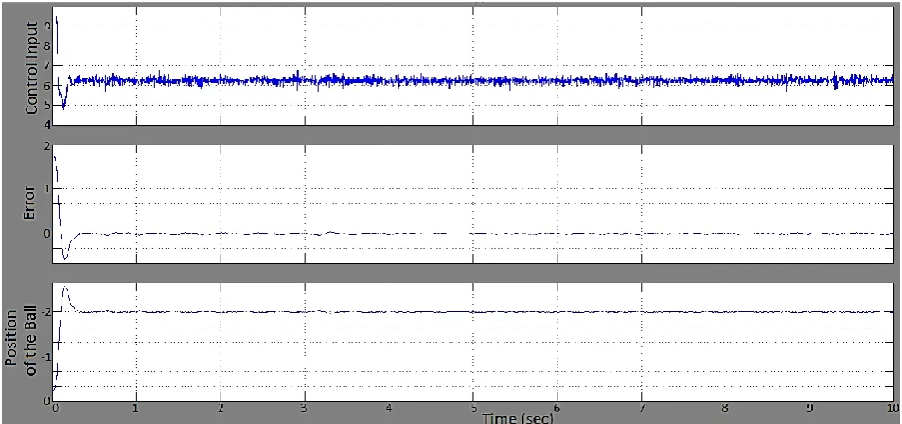Click the "Error" y-axis label

(x=32, y=203)
